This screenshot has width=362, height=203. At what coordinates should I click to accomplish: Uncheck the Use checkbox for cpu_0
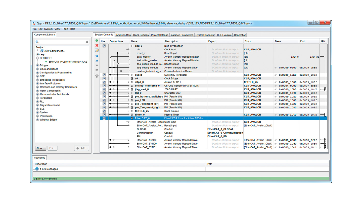104,46
